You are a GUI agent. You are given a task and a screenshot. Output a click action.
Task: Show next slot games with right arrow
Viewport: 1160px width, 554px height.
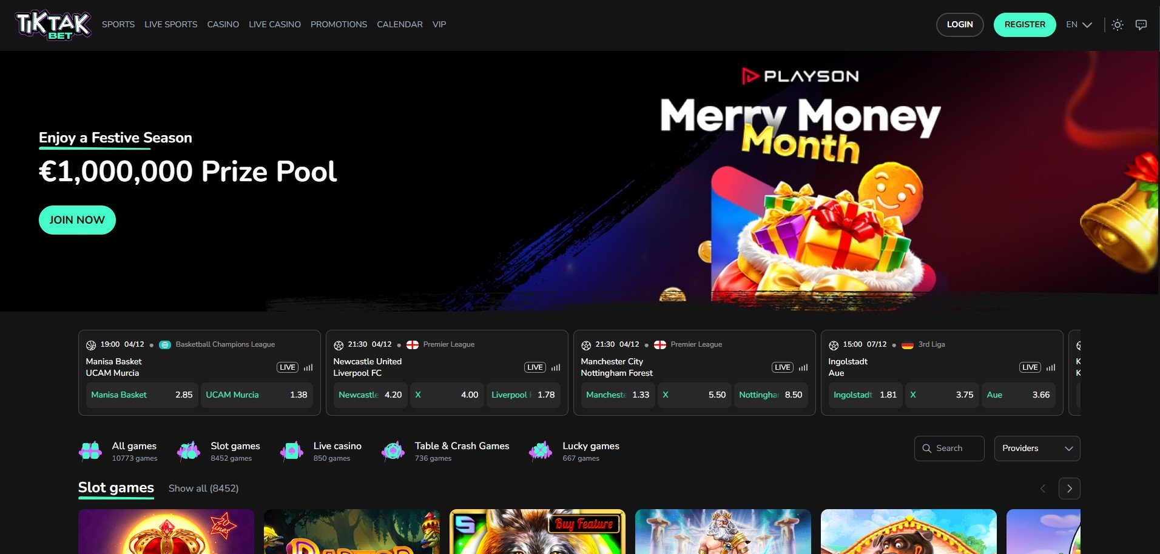(x=1070, y=489)
